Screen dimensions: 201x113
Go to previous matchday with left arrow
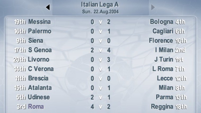(x=48, y=8)
